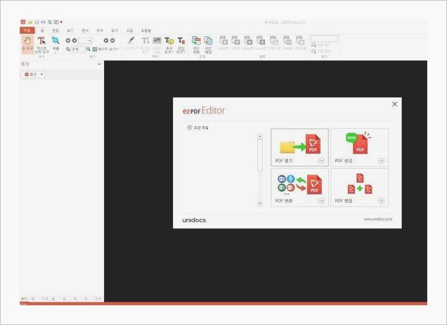The image size is (447, 325).
Task: Select the Hand tool in the ribbon
Action: pyautogui.click(x=27, y=45)
